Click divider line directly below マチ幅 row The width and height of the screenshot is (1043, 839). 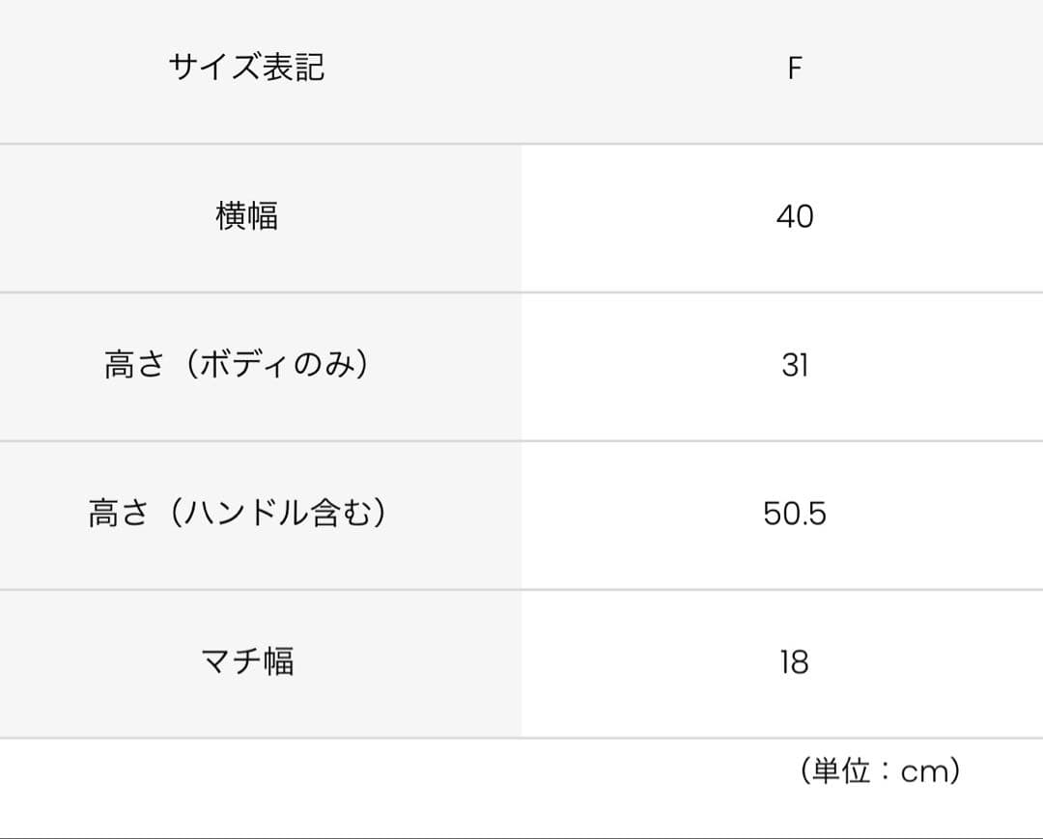point(521,738)
